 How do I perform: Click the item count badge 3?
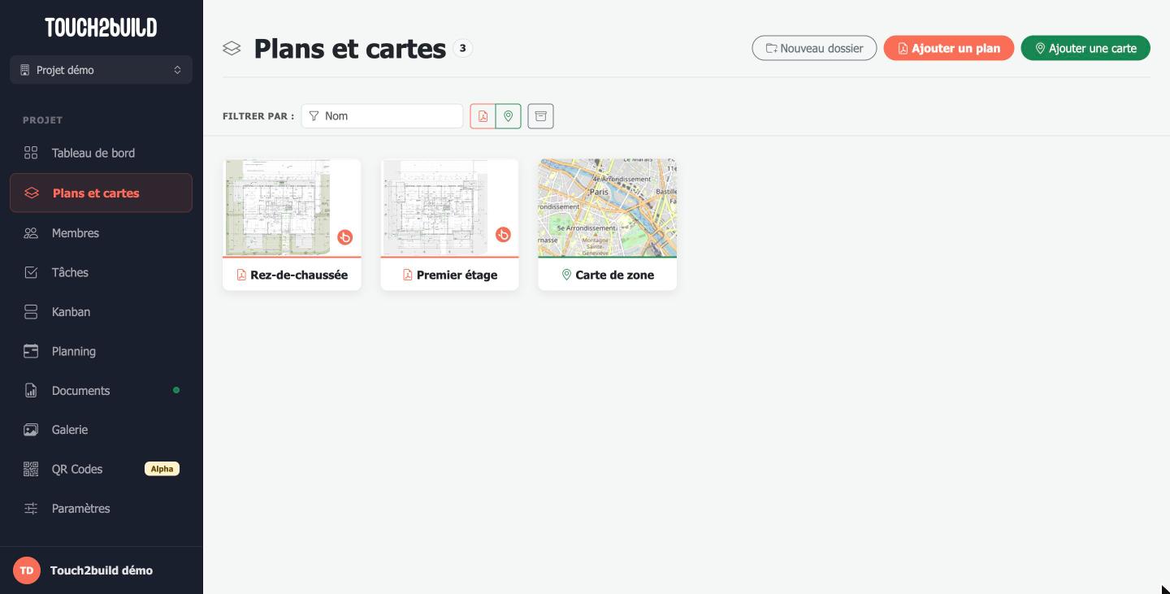click(463, 48)
